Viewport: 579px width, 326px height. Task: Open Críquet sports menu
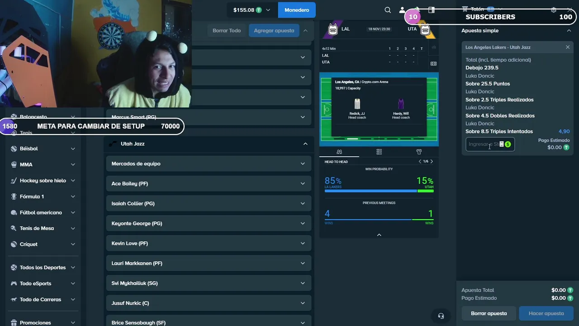pos(43,244)
